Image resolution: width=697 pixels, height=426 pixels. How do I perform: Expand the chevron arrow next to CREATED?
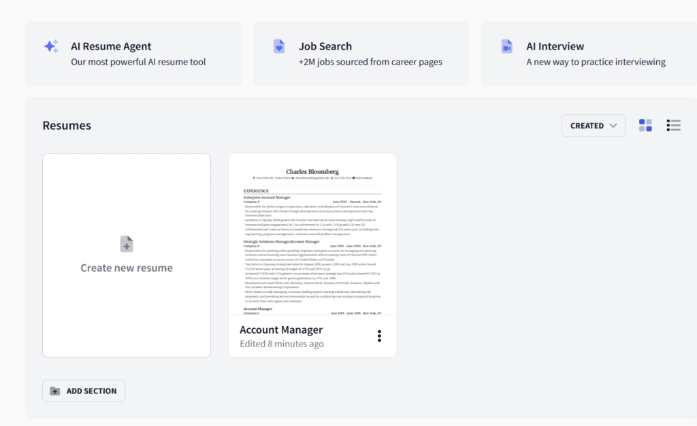pyautogui.click(x=613, y=126)
